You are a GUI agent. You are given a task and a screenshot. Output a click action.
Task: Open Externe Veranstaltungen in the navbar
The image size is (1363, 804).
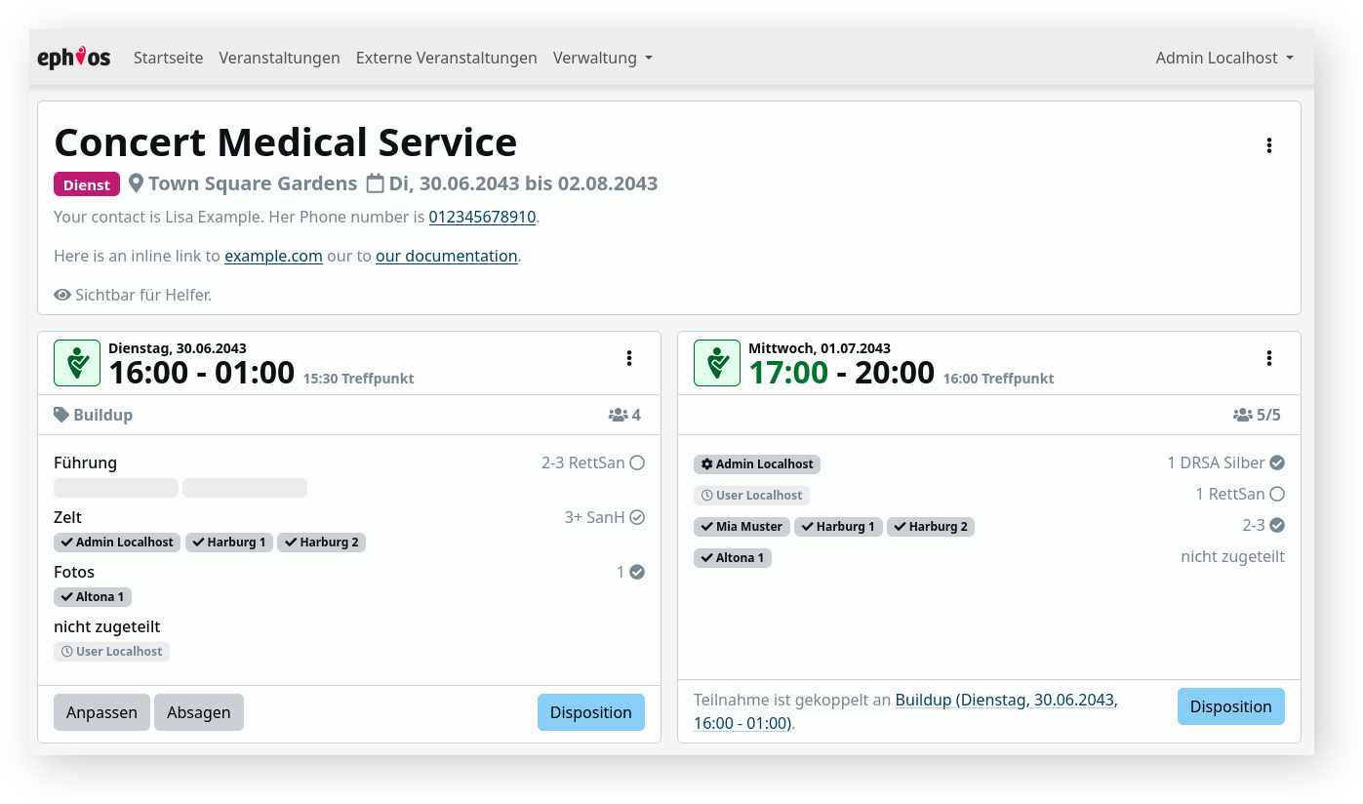pyautogui.click(x=447, y=58)
